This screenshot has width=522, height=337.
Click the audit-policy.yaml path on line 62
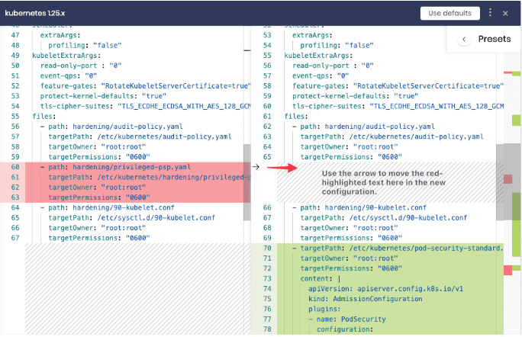[x=363, y=127]
